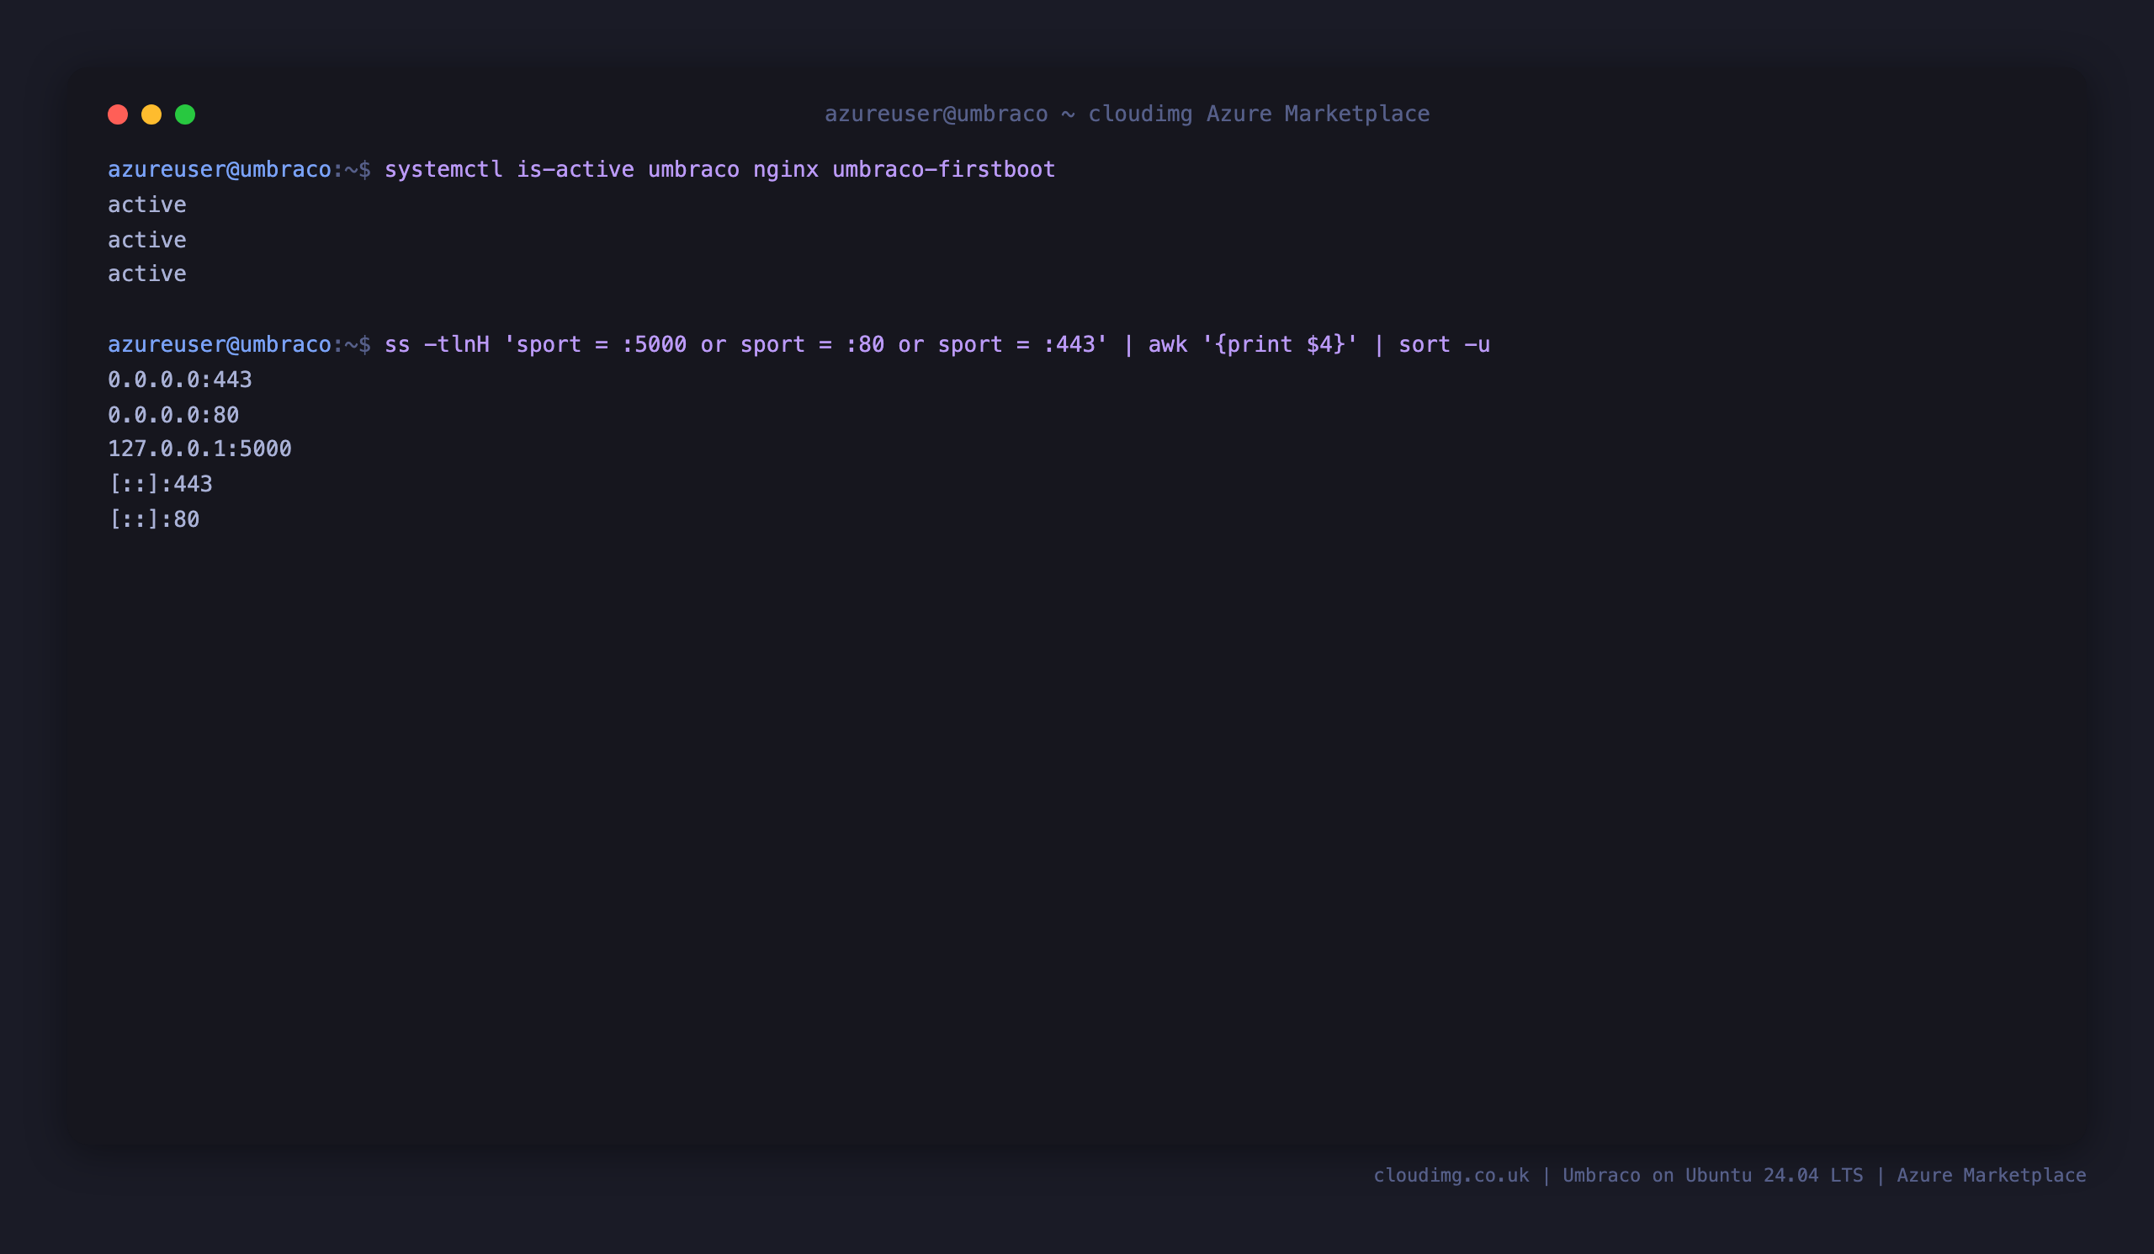This screenshot has width=2154, height=1254.
Task: Click the systemctl is-active command text
Action: (719, 169)
